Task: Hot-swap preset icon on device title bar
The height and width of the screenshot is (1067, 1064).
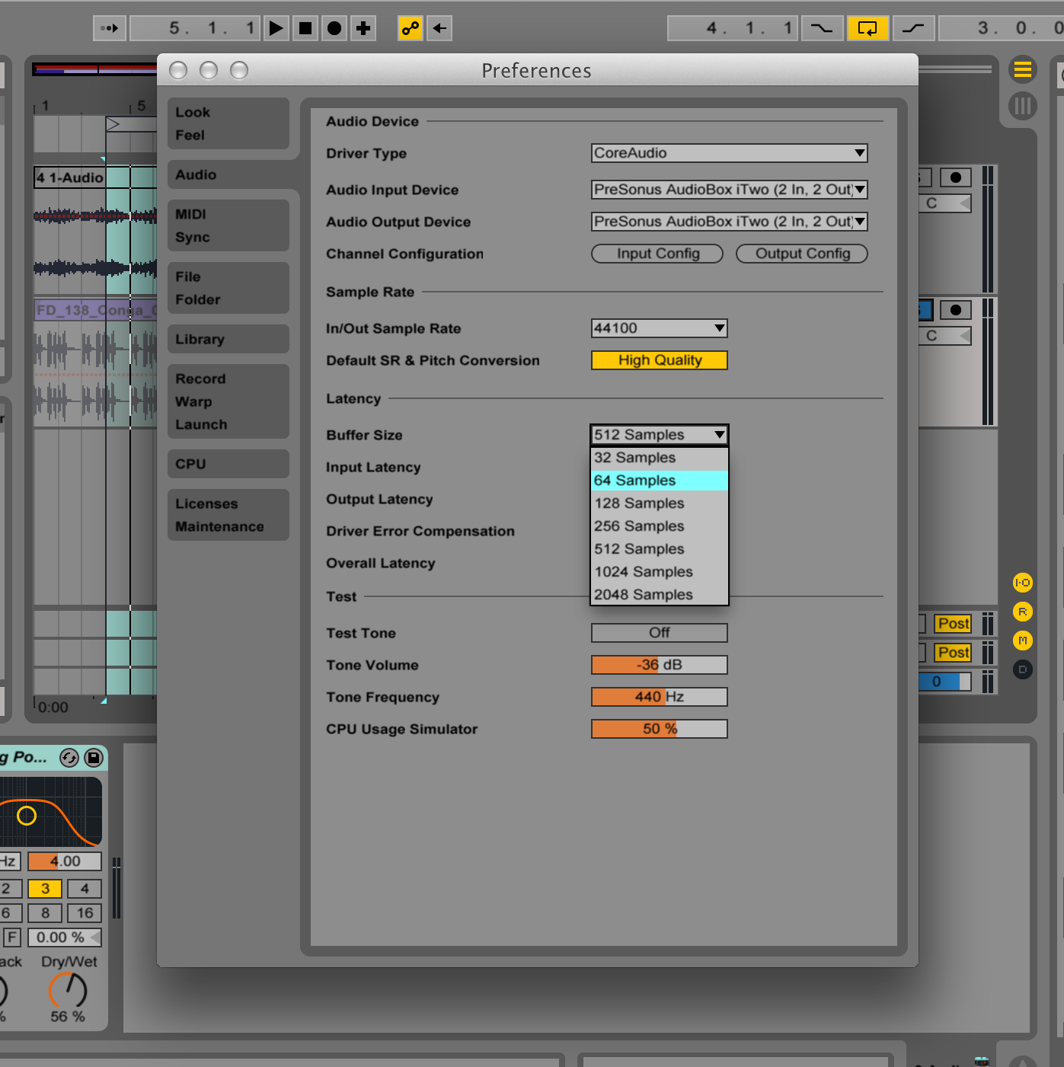Action: (69, 757)
